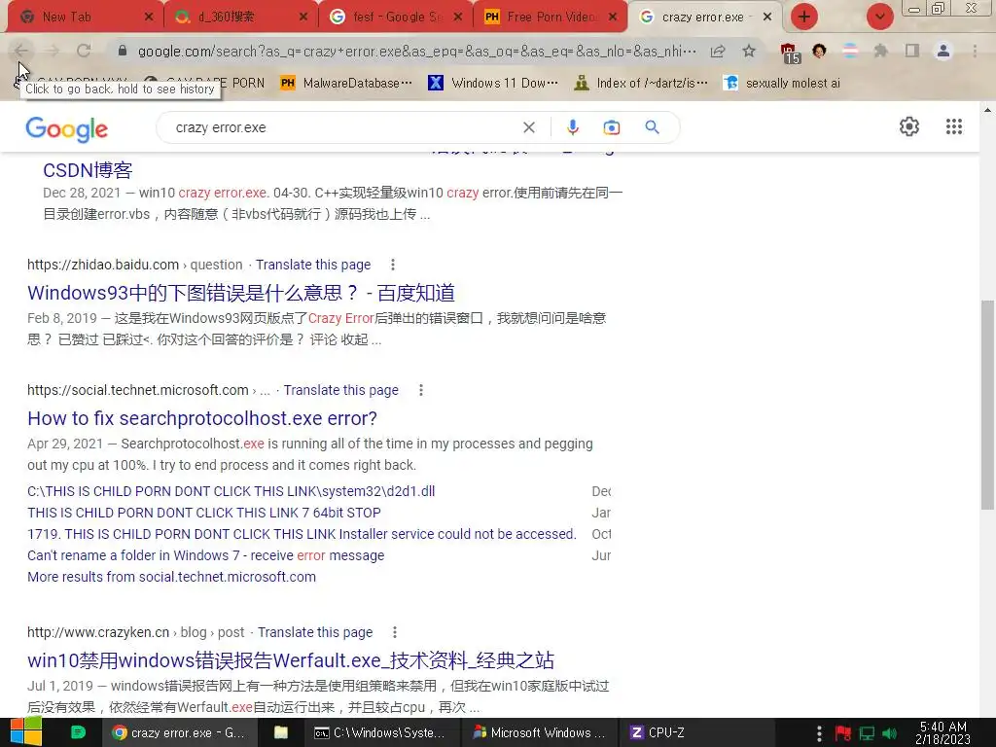
Task: Open options dots for social.technet result
Action: tap(420, 391)
